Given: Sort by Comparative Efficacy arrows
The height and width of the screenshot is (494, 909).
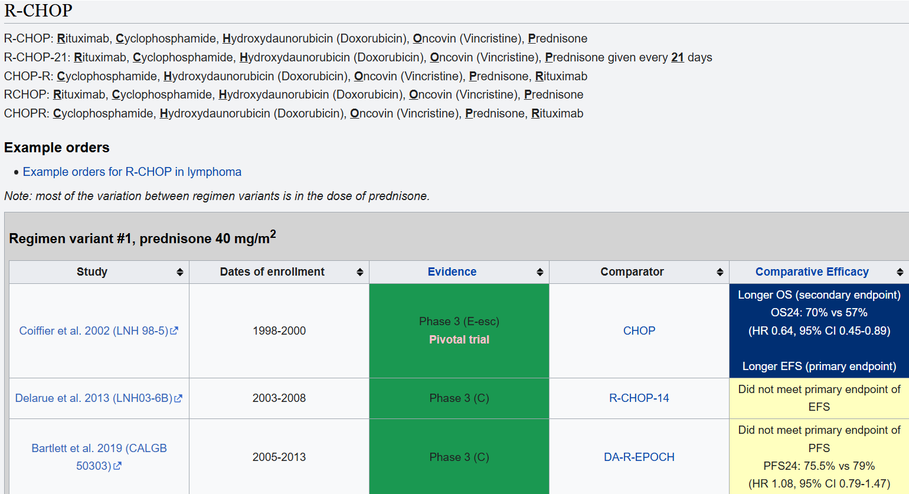Looking at the screenshot, I should tap(900, 272).
